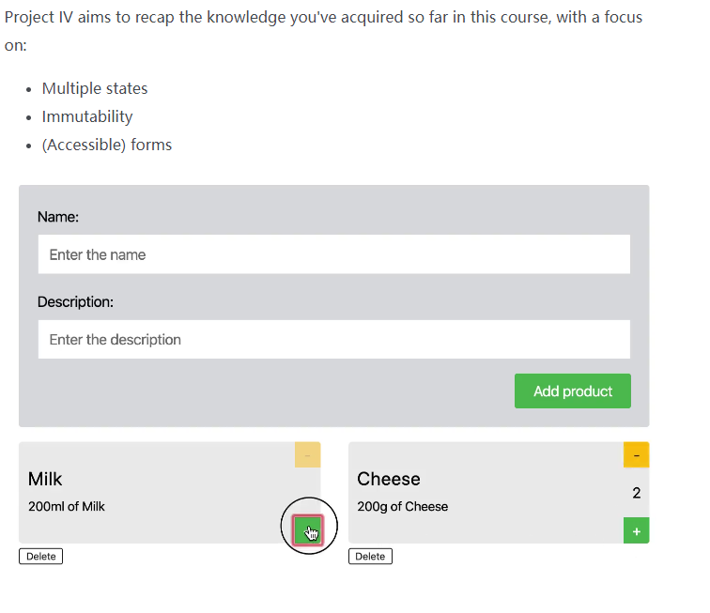
Task: Select the Cheese product title
Action: (389, 479)
